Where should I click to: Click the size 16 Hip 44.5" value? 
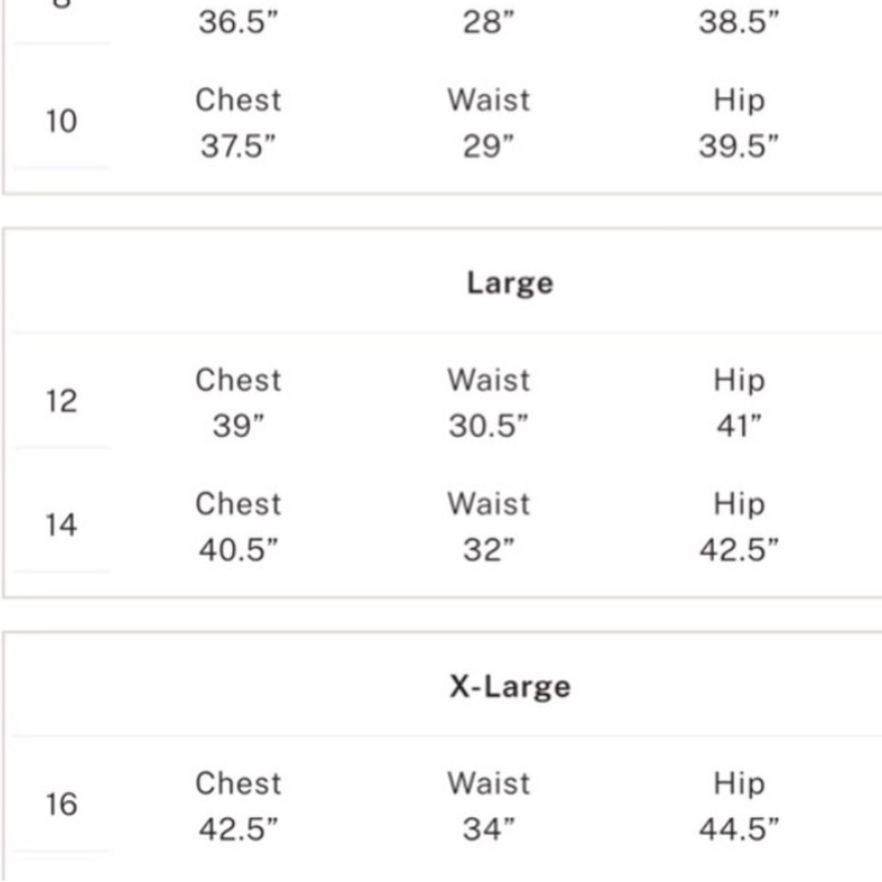pyautogui.click(x=738, y=829)
